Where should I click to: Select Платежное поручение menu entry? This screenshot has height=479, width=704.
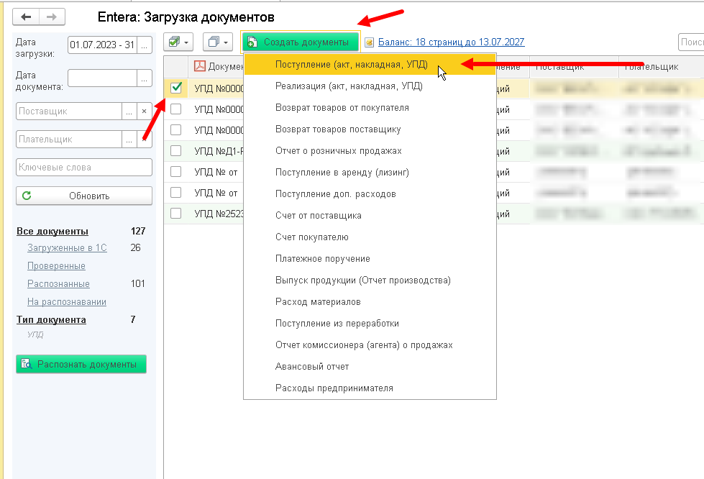(x=370, y=259)
